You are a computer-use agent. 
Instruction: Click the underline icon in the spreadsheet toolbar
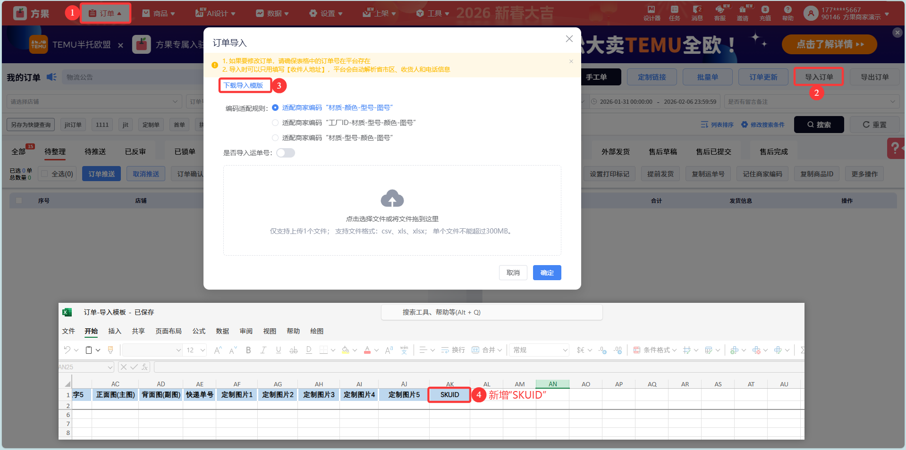click(279, 350)
